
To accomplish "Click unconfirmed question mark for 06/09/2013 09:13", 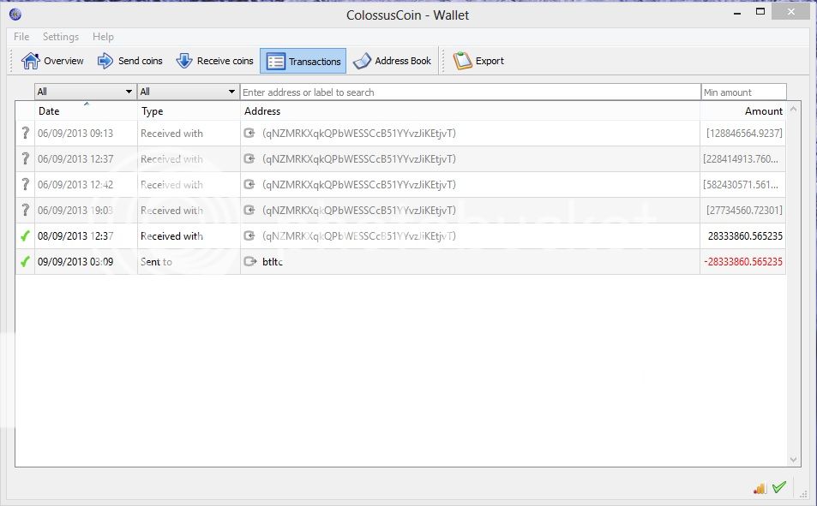I will pos(25,134).
